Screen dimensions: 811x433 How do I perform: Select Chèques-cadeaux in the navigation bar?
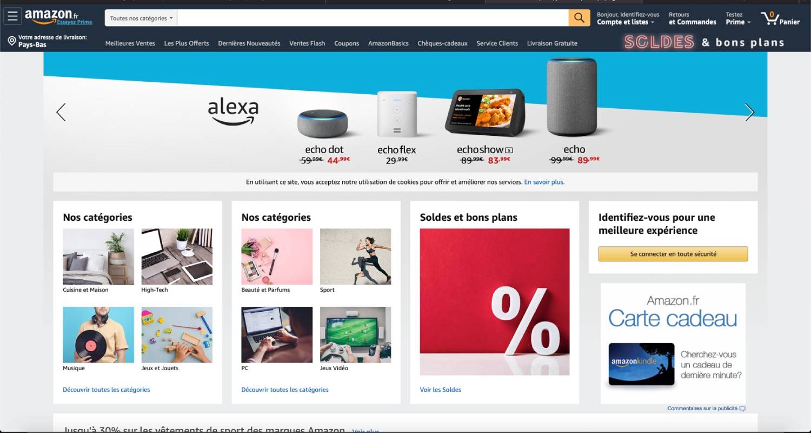[442, 43]
